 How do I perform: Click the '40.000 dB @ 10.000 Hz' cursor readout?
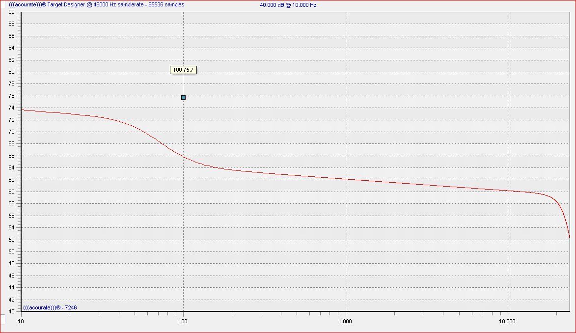click(x=288, y=5)
